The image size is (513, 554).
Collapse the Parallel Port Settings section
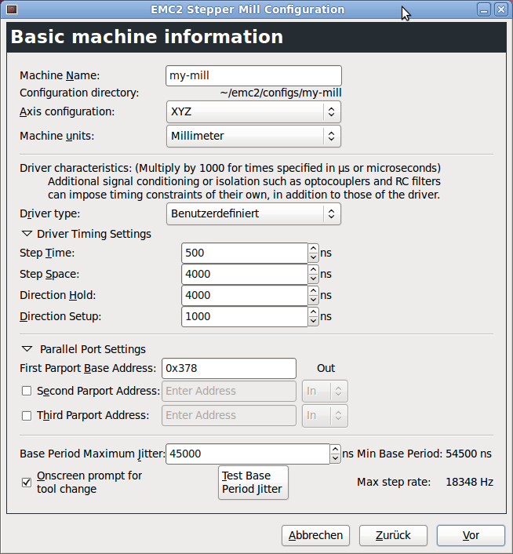(27, 349)
